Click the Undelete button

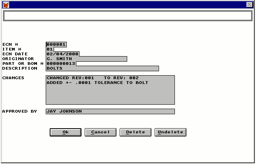click(x=171, y=132)
